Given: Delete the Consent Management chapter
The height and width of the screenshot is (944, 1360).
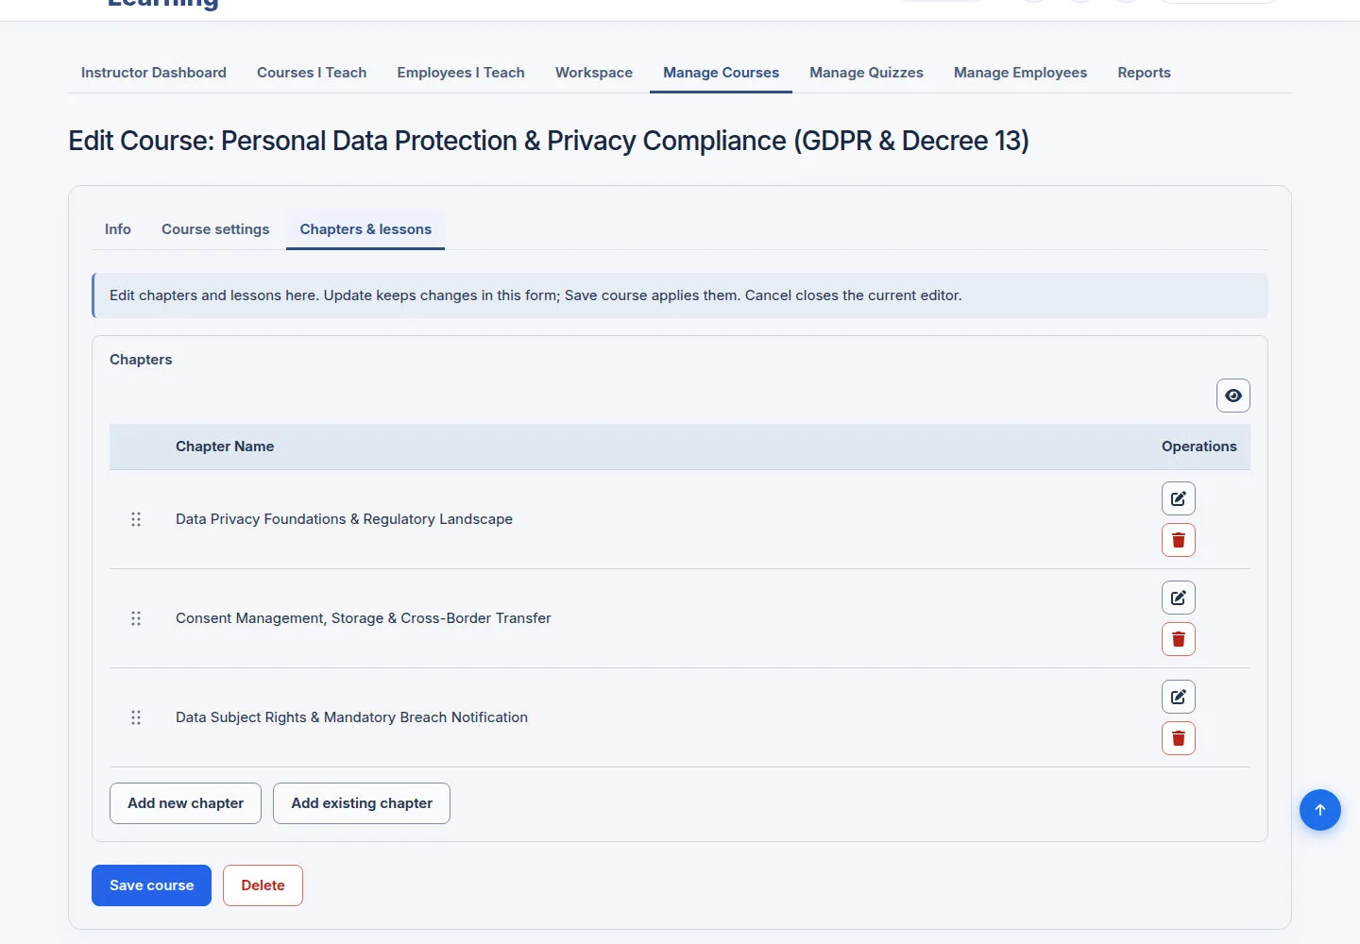Looking at the screenshot, I should tap(1179, 639).
